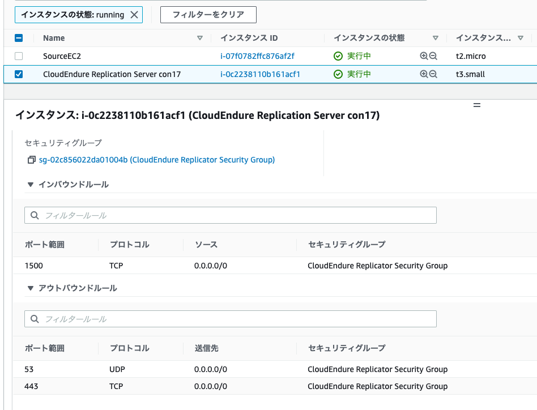537x410 pixels.
Task: Click the t2.micro instance type cell
Action: coord(471,56)
